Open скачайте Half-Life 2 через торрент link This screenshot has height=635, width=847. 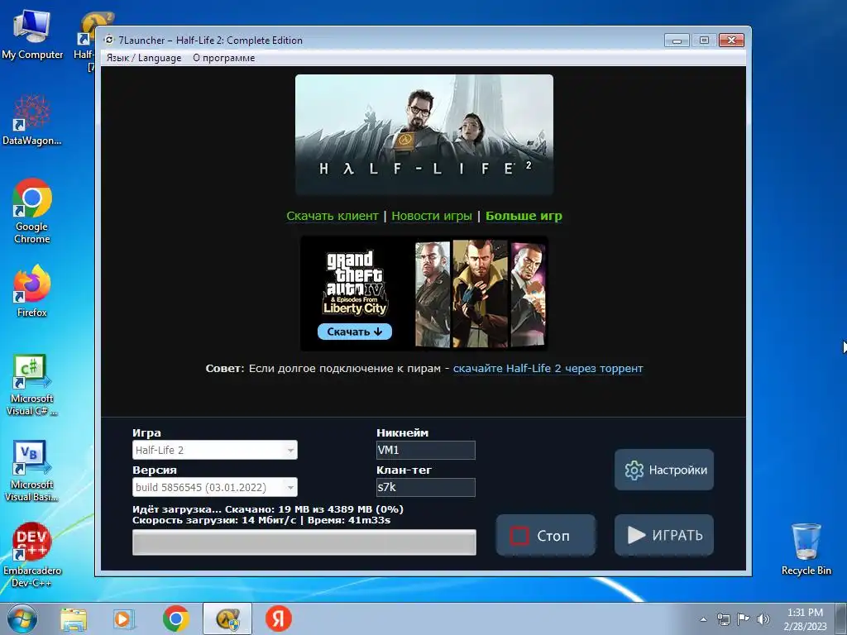click(x=548, y=368)
